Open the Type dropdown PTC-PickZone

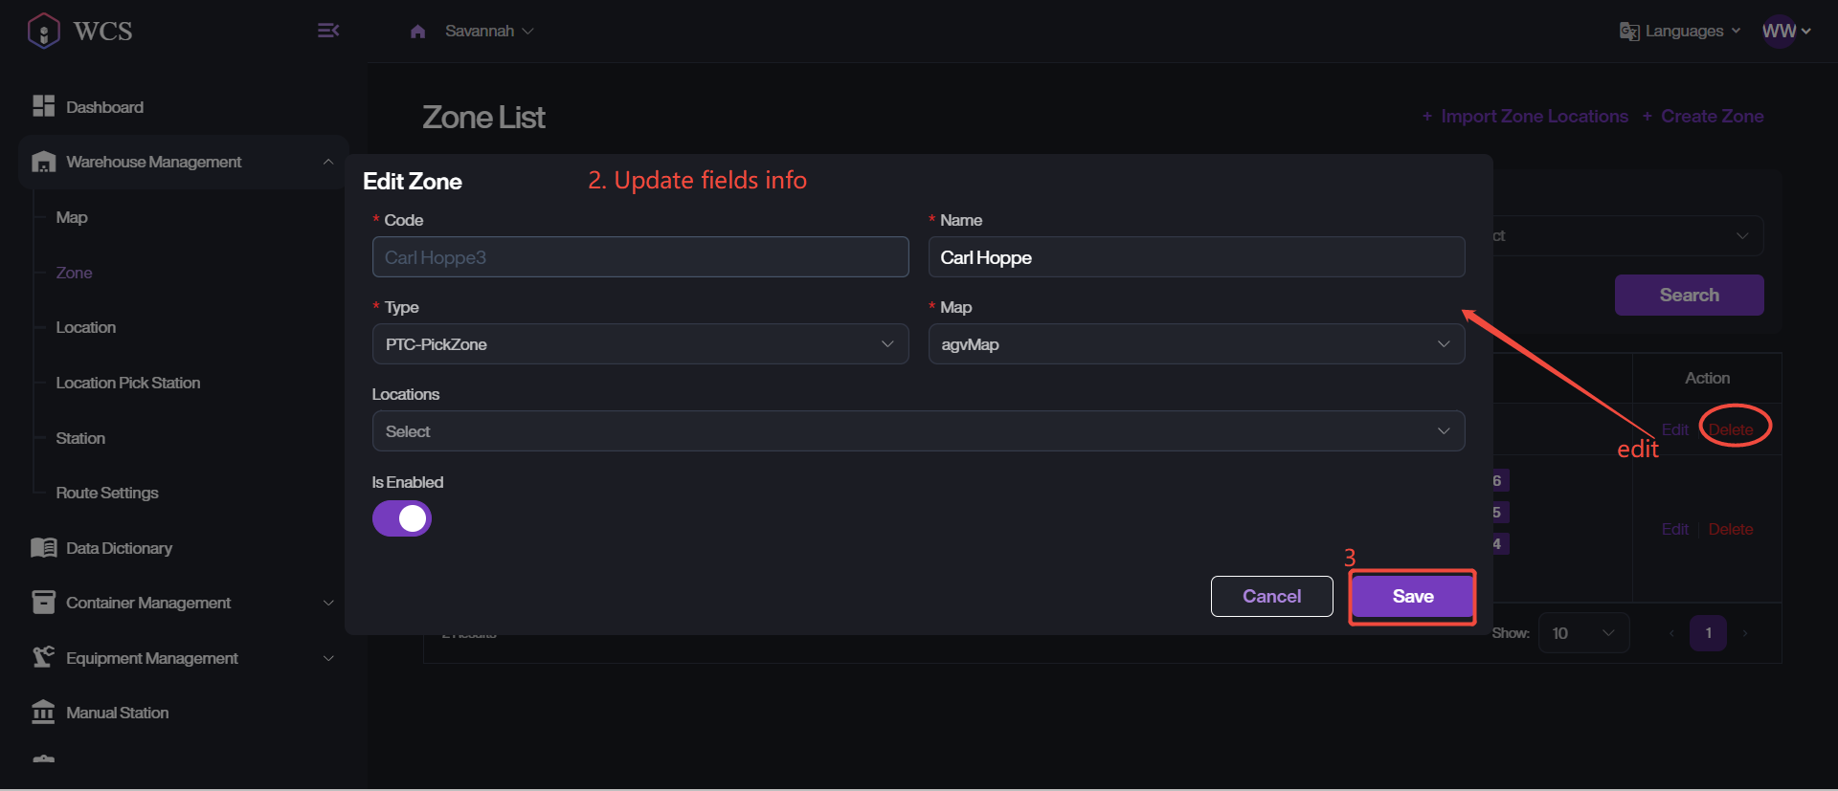639,344
